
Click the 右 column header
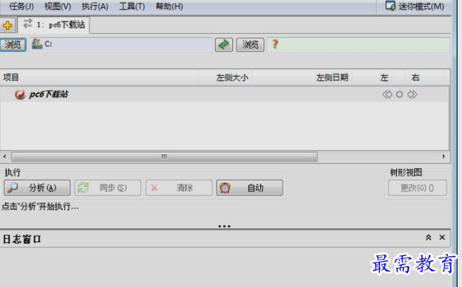(415, 77)
